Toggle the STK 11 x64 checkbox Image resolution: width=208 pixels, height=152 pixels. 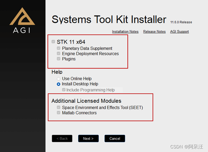(53, 42)
